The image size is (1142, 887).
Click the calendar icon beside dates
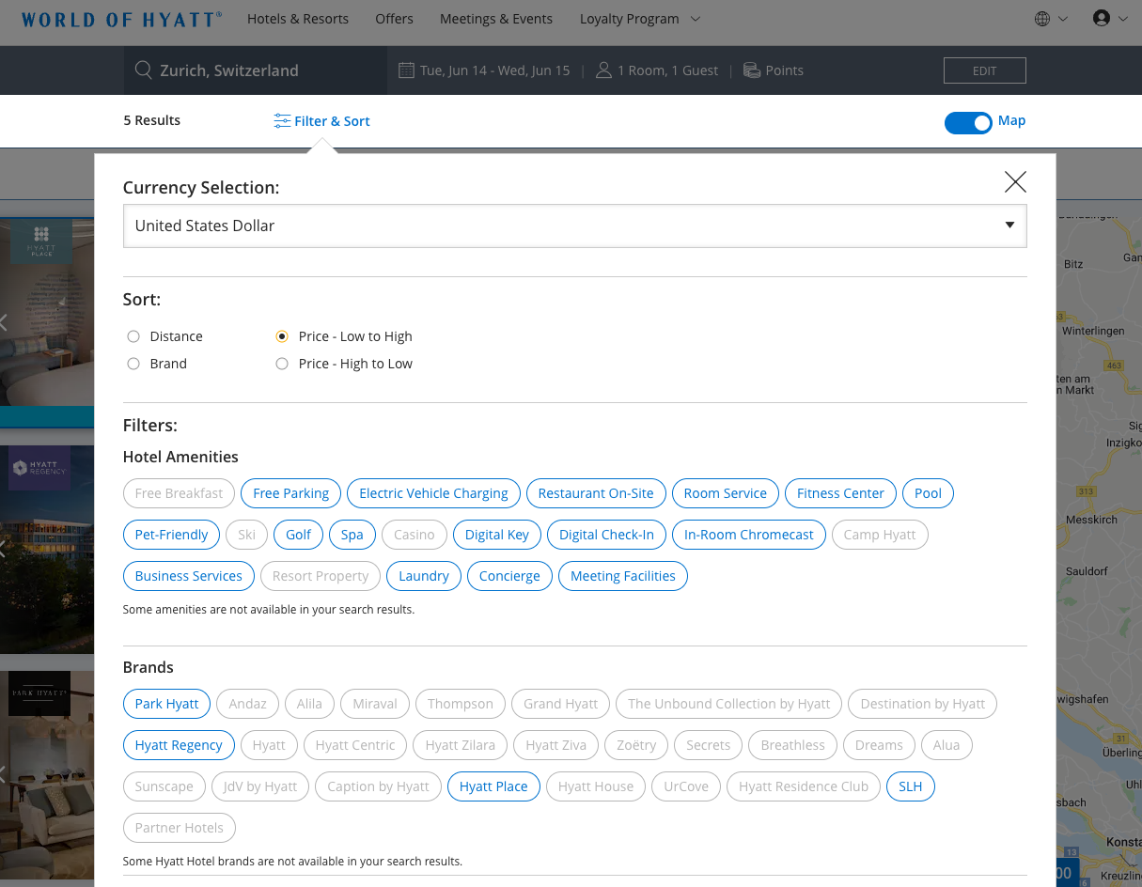click(406, 70)
